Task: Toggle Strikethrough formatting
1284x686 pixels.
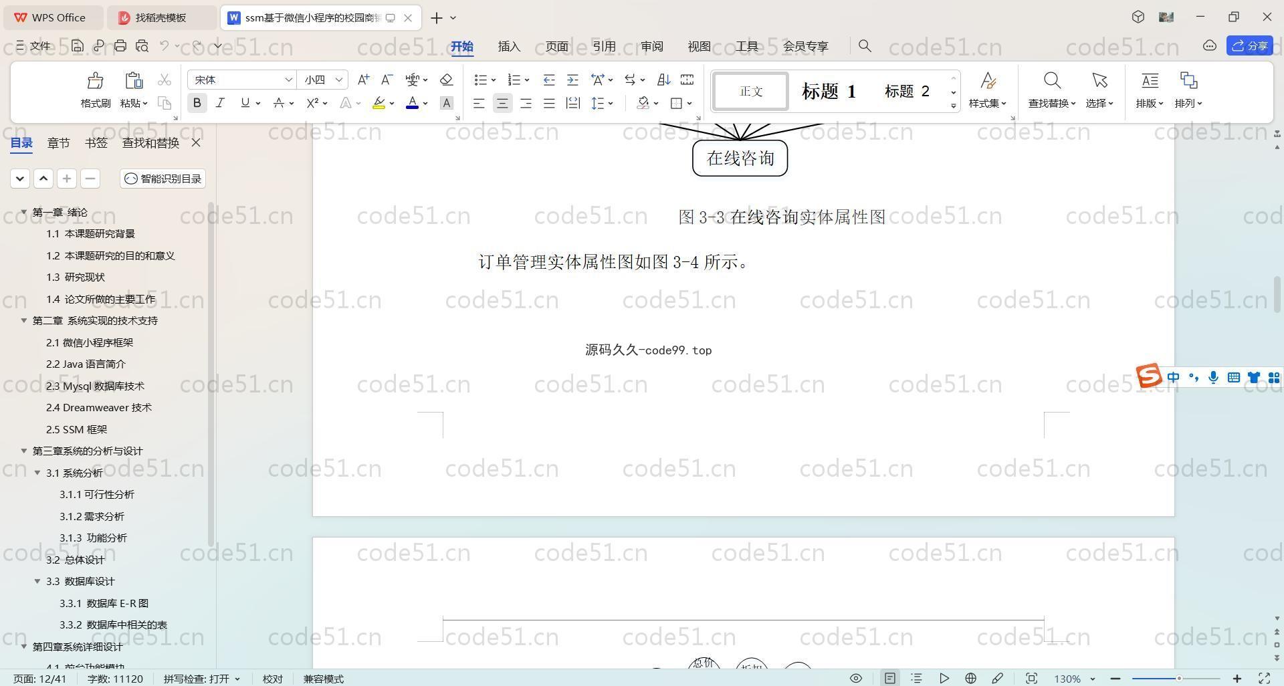Action: coord(279,103)
